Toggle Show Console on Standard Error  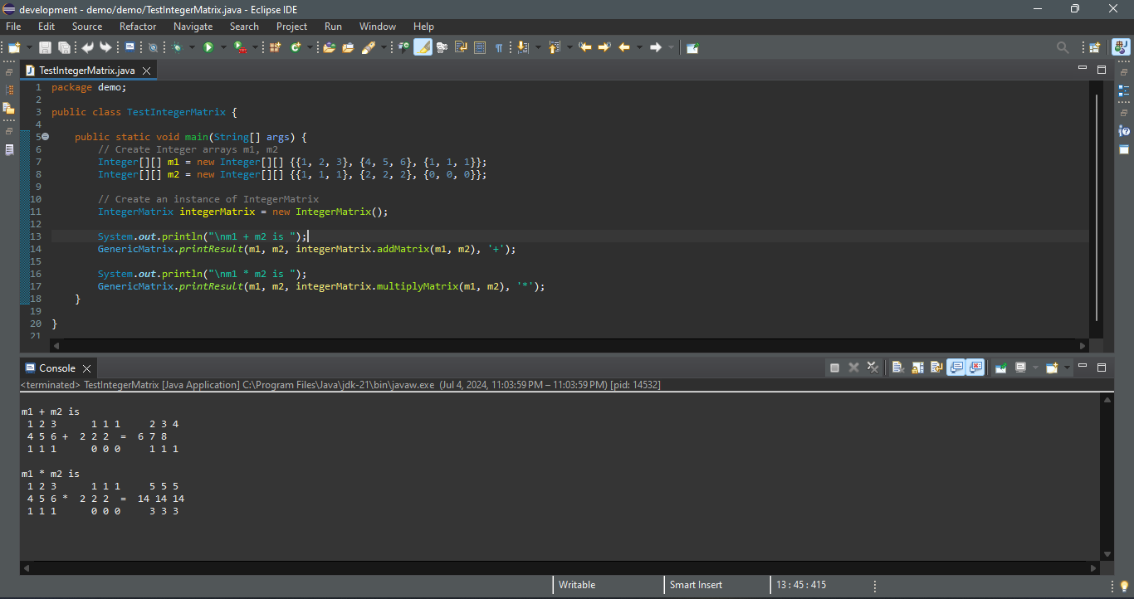pos(974,368)
